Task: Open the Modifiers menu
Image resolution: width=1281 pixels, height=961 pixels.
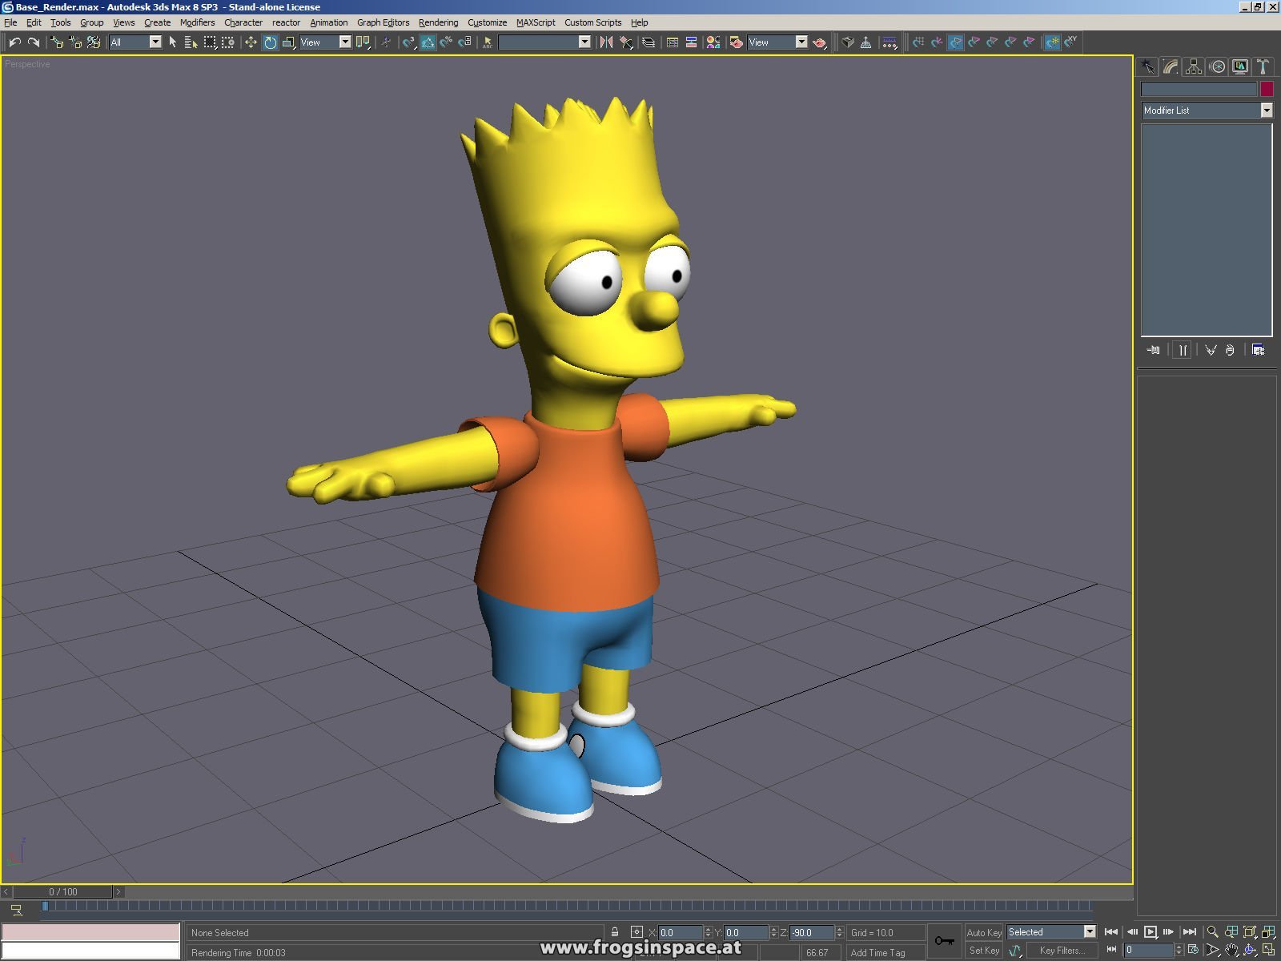Action: (x=197, y=22)
